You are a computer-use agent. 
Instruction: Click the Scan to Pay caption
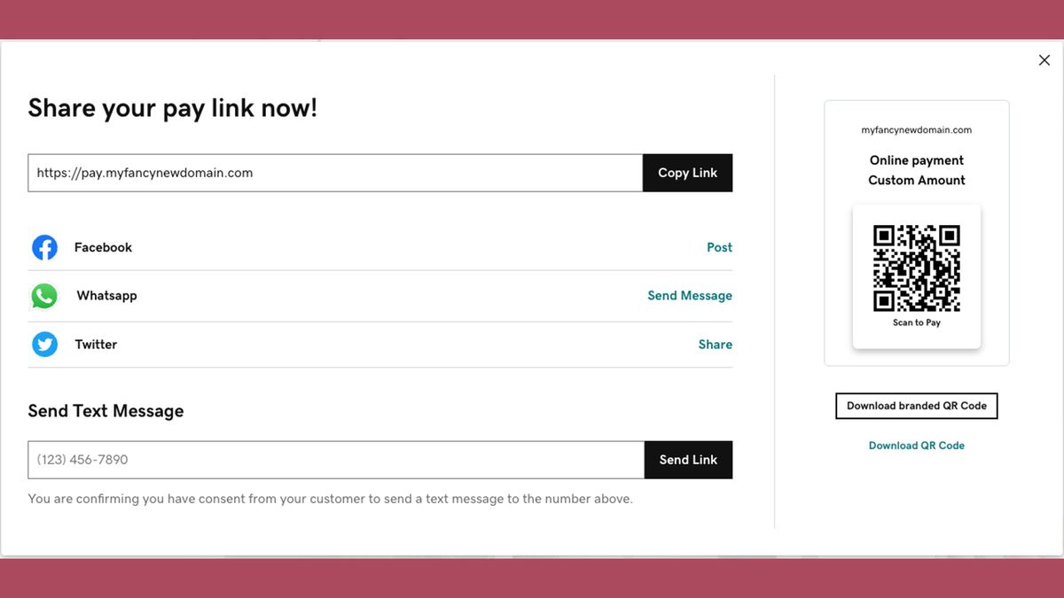click(916, 322)
